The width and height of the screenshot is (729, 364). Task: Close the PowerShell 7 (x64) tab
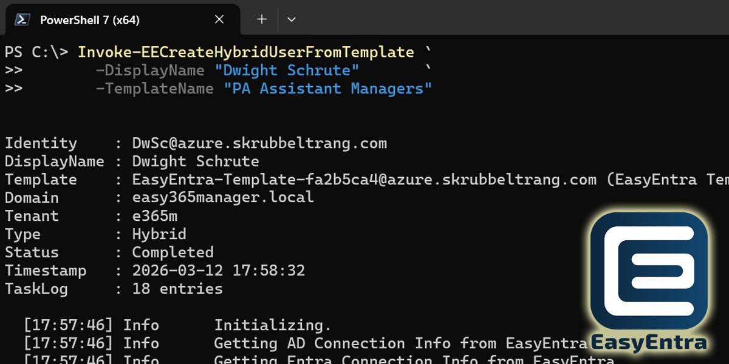[219, 19]
